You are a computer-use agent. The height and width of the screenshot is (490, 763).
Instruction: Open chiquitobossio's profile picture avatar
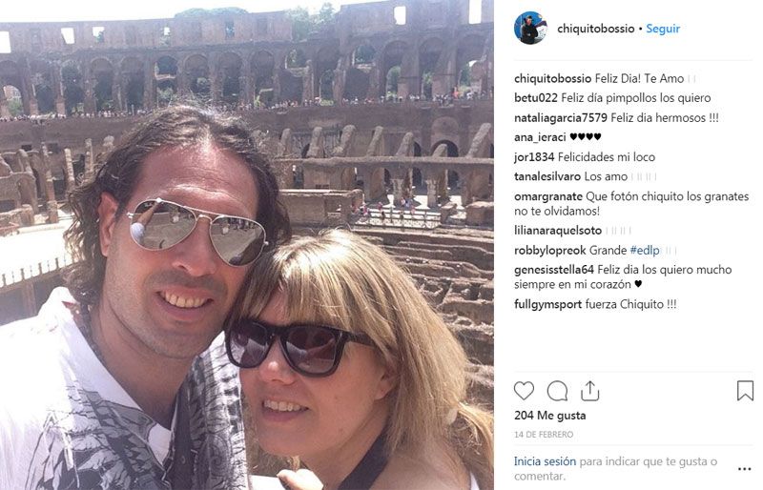click(x=530, y=29)
